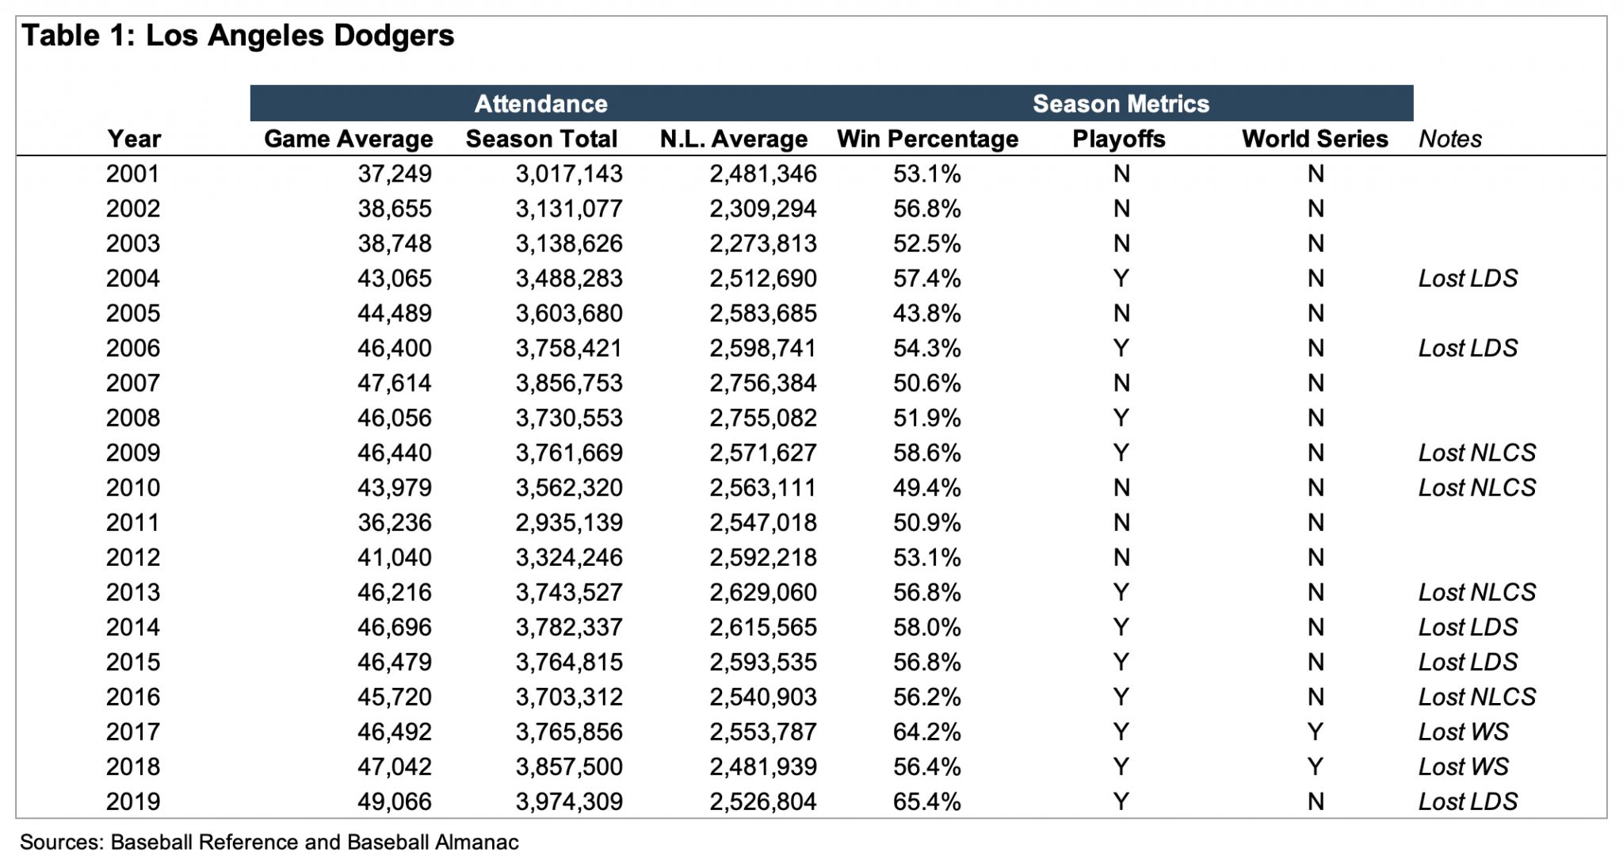Click the World Series column header
This screenshot has height=860, width=1623.
coord(1315,139)
